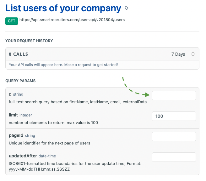The image size is (206, 181).
Task: Open the 7 Days range dropdown
Action: coord(183,54)
